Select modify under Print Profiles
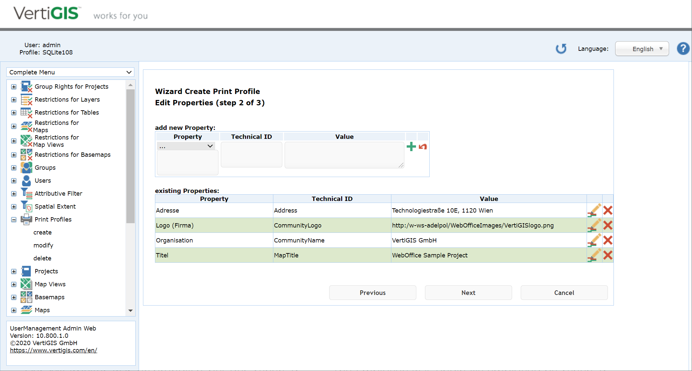Screen dimensions: 692x371 [43, 245]
